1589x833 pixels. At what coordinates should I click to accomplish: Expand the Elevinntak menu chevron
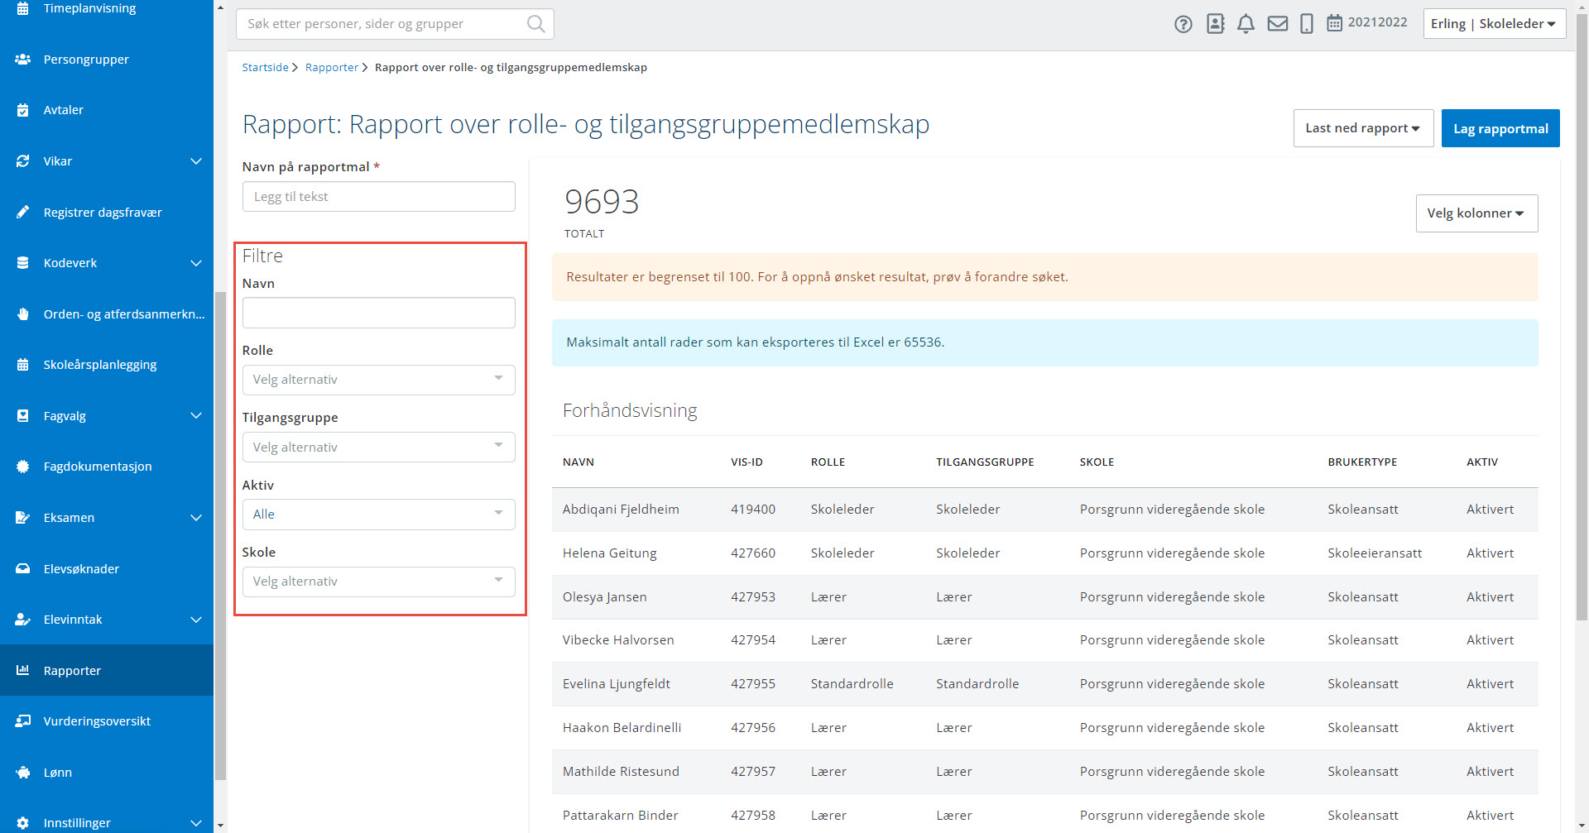point(196,620)
